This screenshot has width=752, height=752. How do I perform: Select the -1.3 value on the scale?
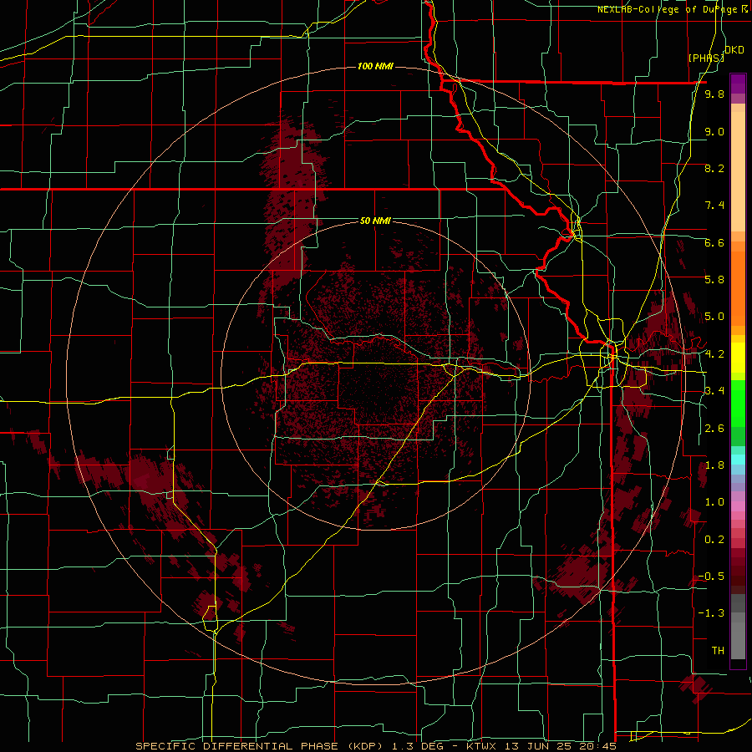pyautogui.click(x=711, y=613)
